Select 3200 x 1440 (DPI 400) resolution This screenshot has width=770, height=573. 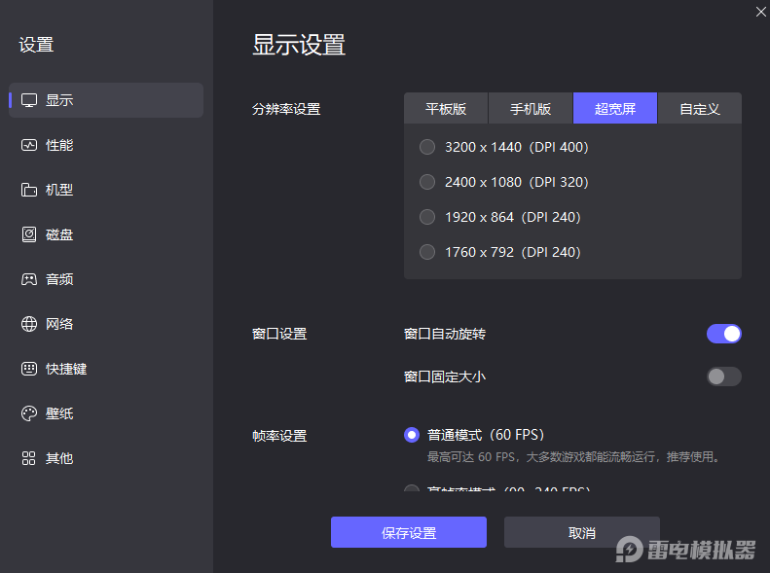(504, 147)
